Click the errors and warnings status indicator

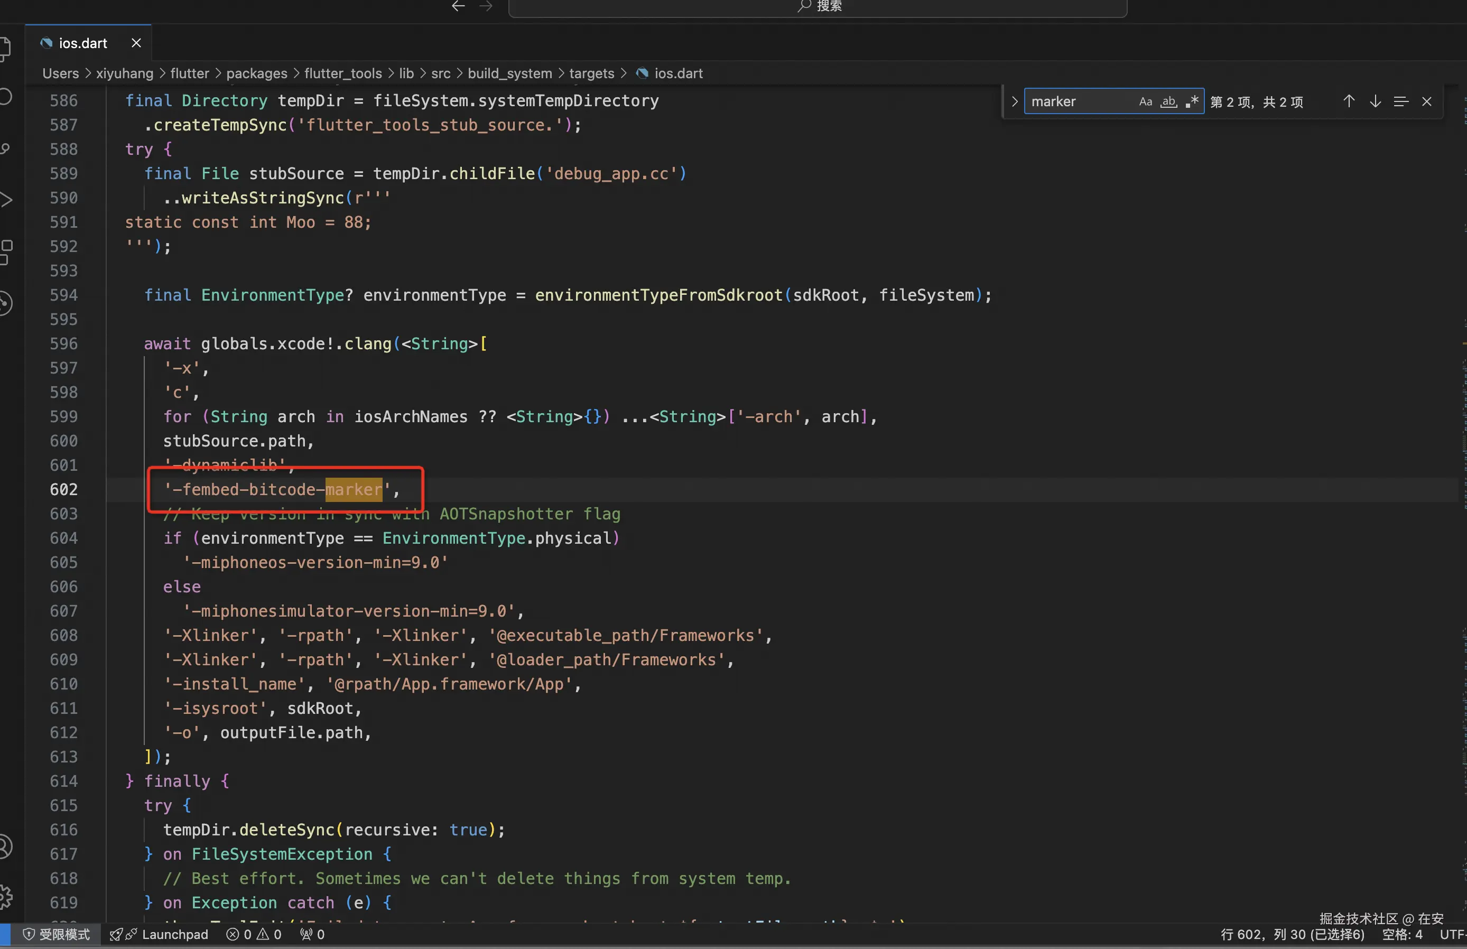tap(254, 934)
